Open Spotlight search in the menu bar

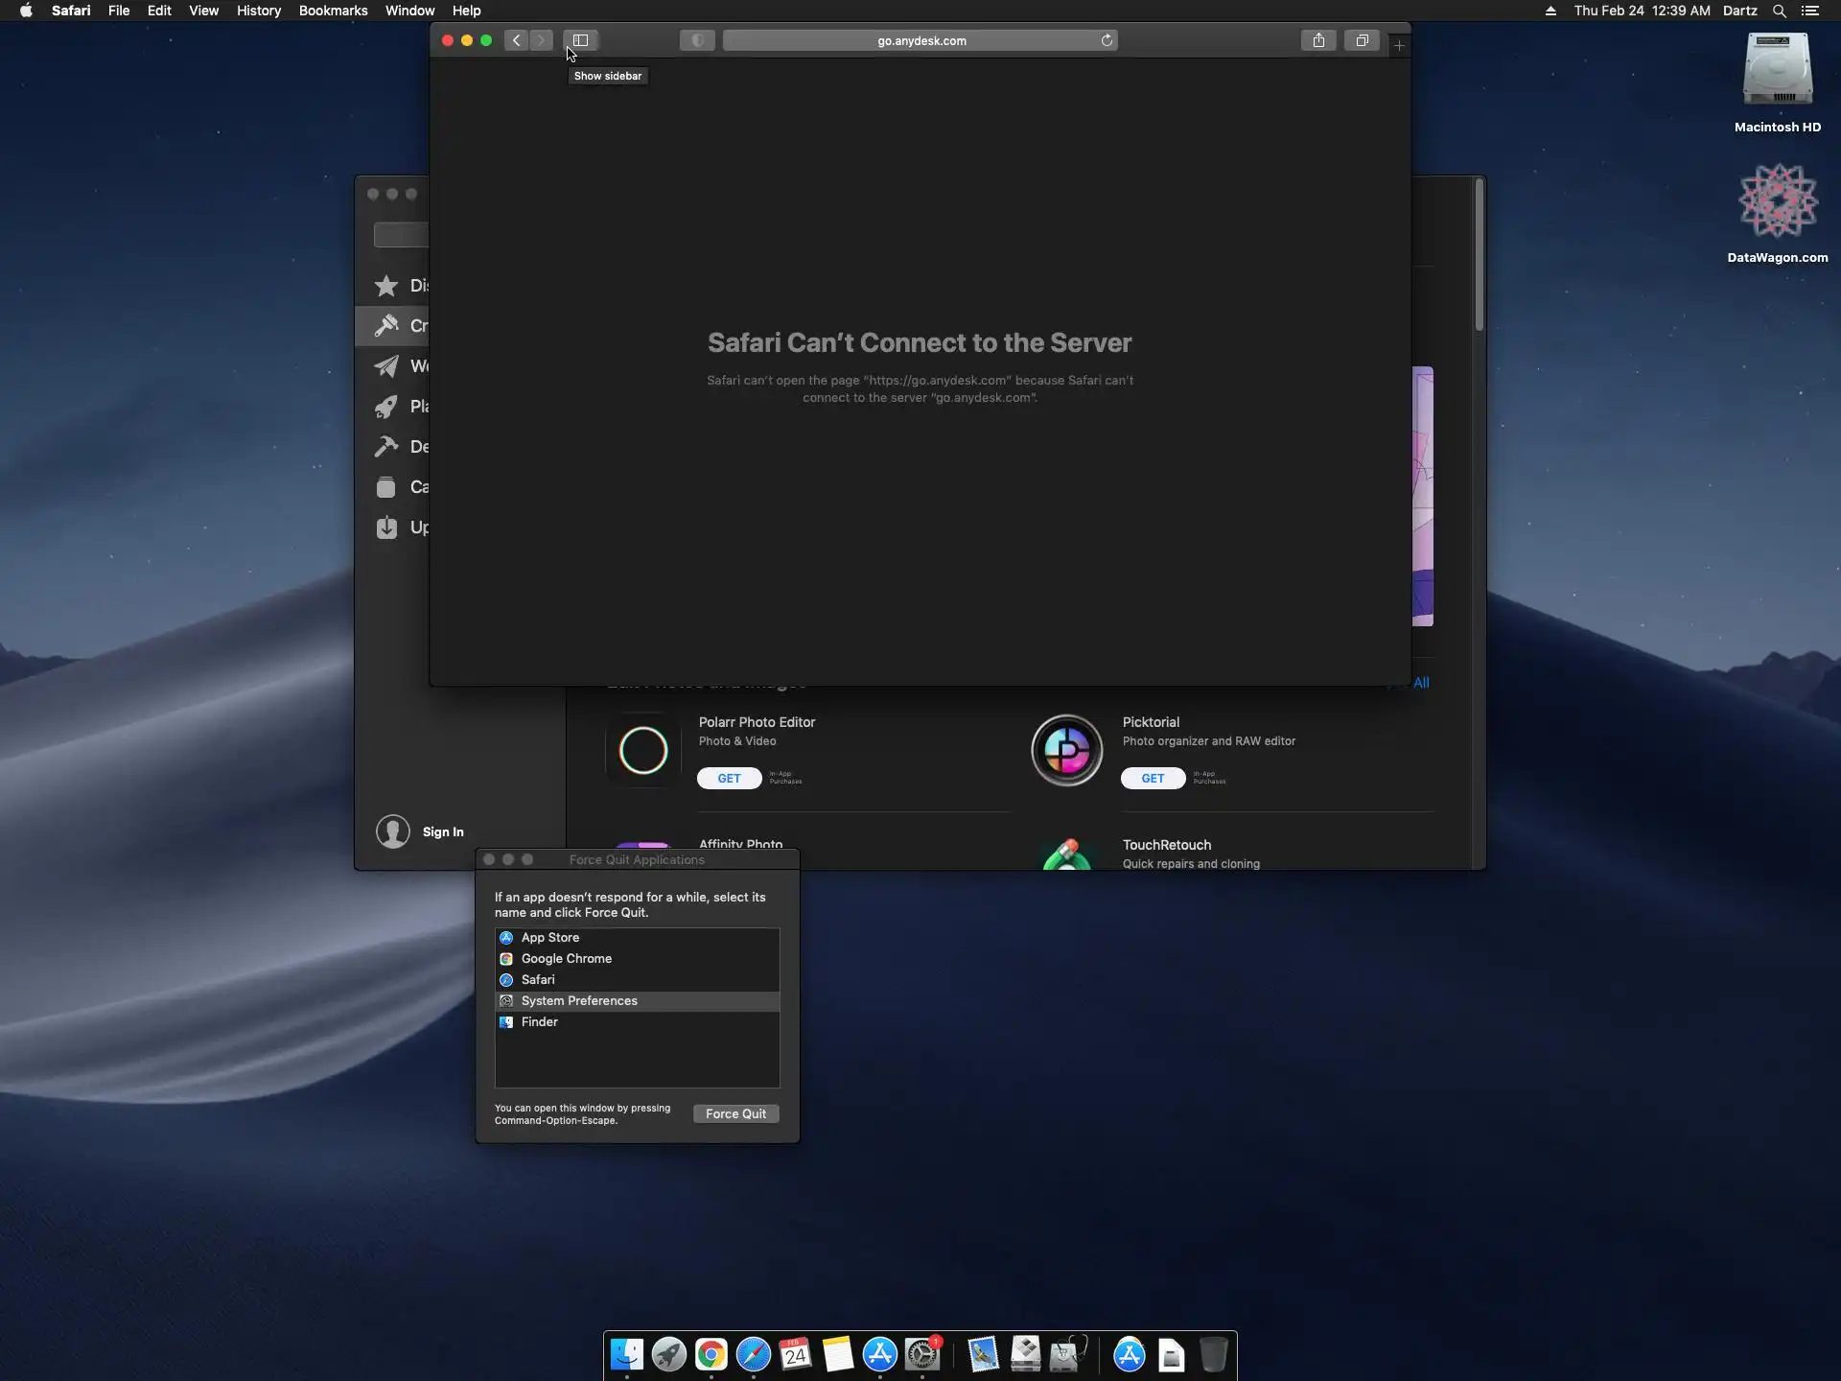point(1779,11)
